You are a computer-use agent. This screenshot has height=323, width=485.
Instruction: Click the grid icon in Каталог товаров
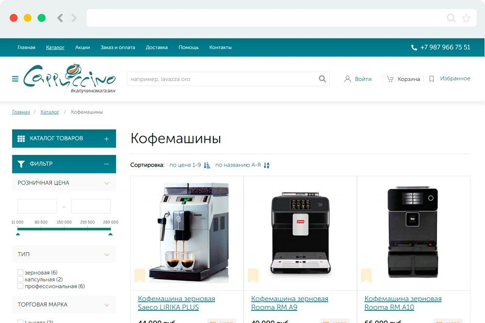point(21,138)
